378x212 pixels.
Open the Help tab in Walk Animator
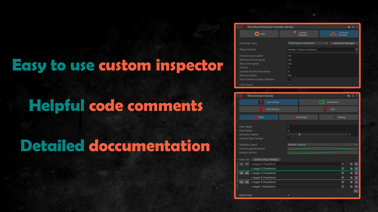[329, 109]
